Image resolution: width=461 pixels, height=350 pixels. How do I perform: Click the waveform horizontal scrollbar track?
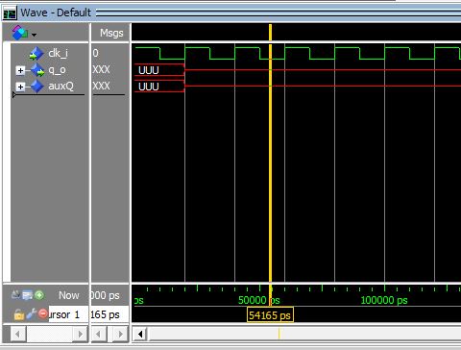[304, 335]
